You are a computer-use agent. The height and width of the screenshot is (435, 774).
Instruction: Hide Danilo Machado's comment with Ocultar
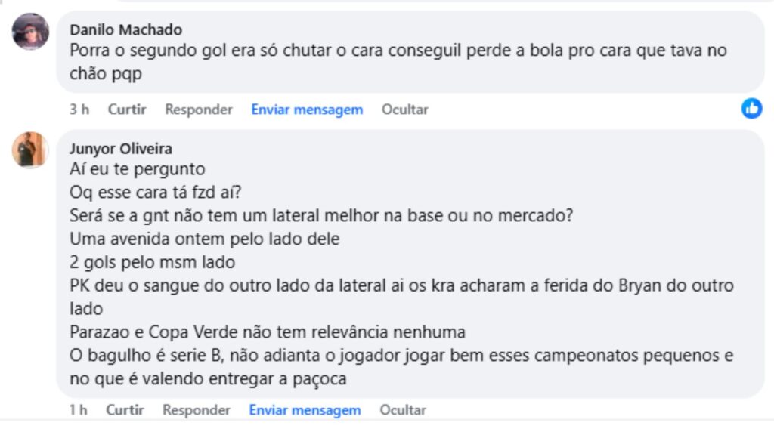click(405, 110)
